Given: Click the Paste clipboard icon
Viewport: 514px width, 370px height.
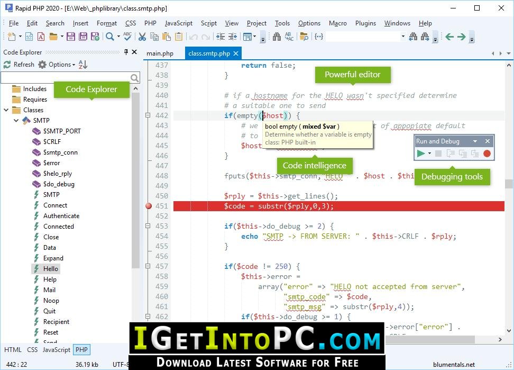Looking at the screenshot, I should (167, 37).
